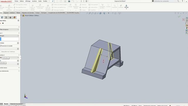Open the Fichier menu

coord(16,1)
